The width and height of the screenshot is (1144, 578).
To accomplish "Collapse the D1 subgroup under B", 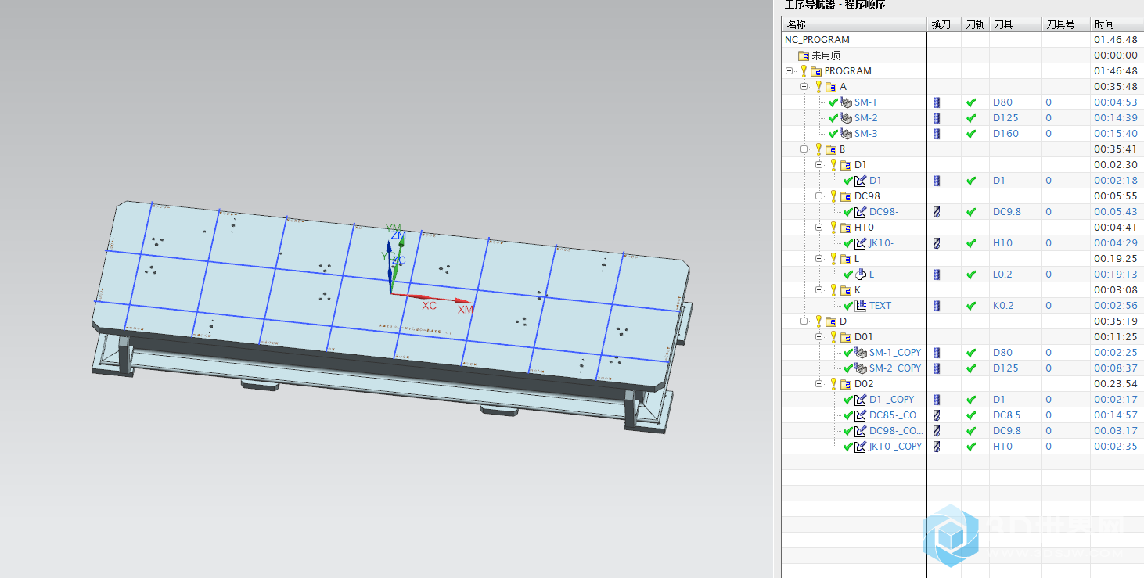I will pyautogui.click(x=819, y=165).
